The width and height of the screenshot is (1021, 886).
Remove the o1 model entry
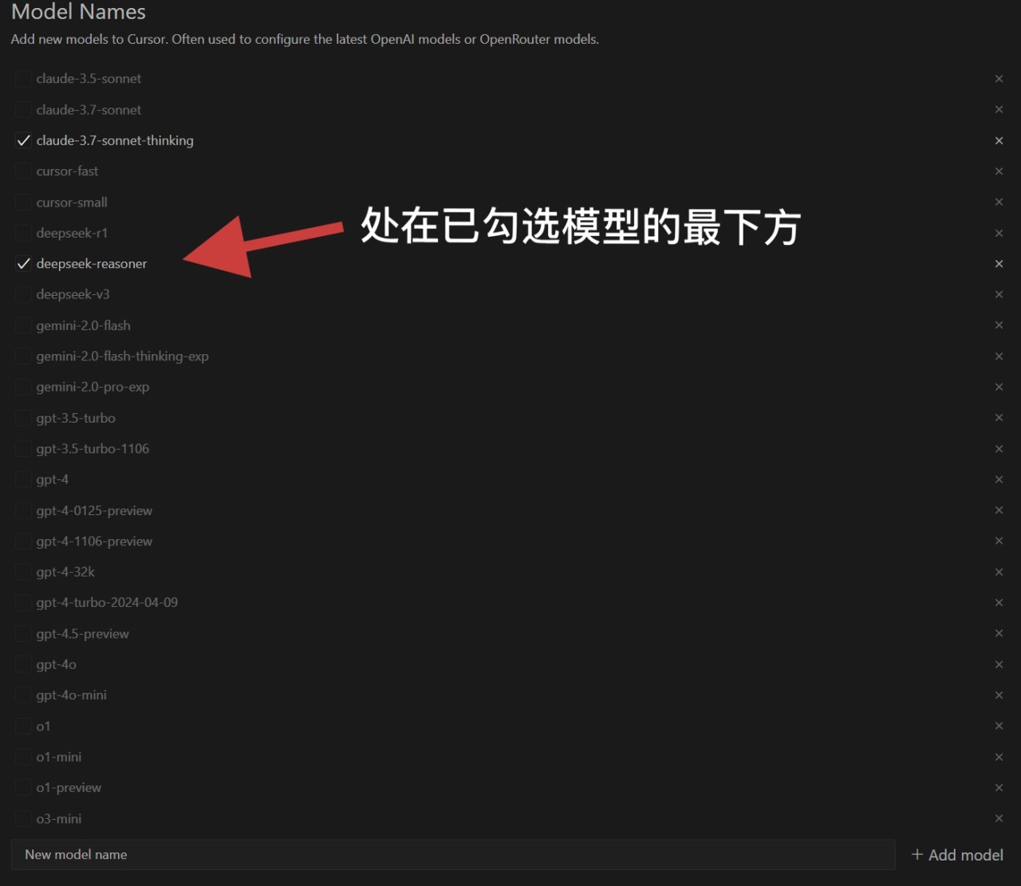click(x=999, y=726)
